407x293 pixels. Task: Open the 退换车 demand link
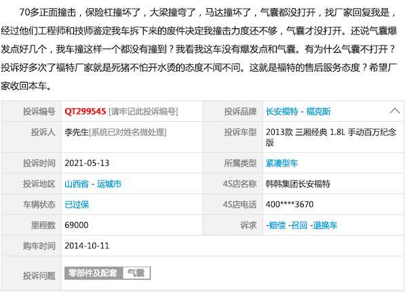[x=324, y=225]
